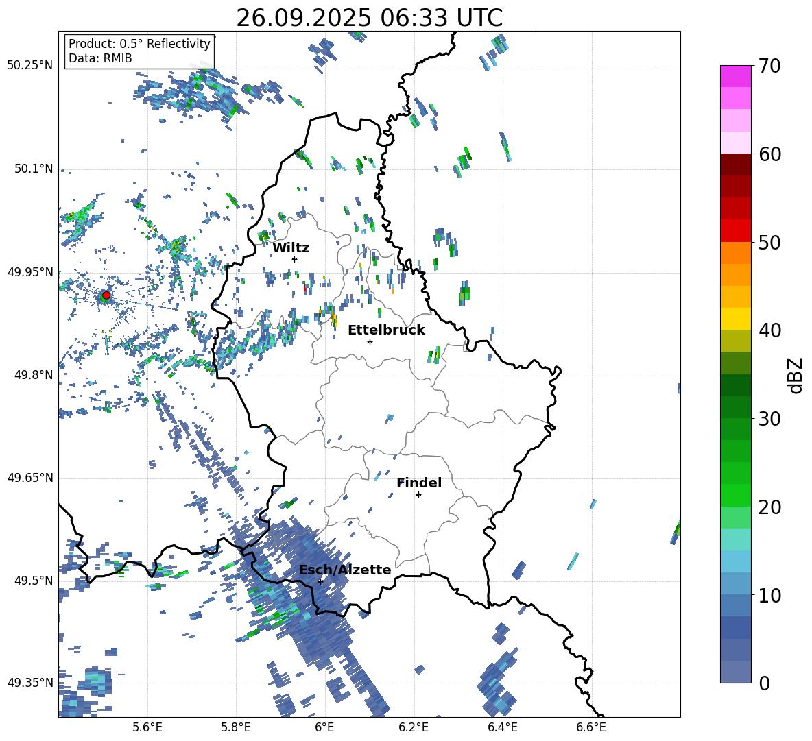This screenshot has width=812, height=741.
Task: Click the dark maroon swatch below 60 dBZ
Action: (x=735, y=165)
